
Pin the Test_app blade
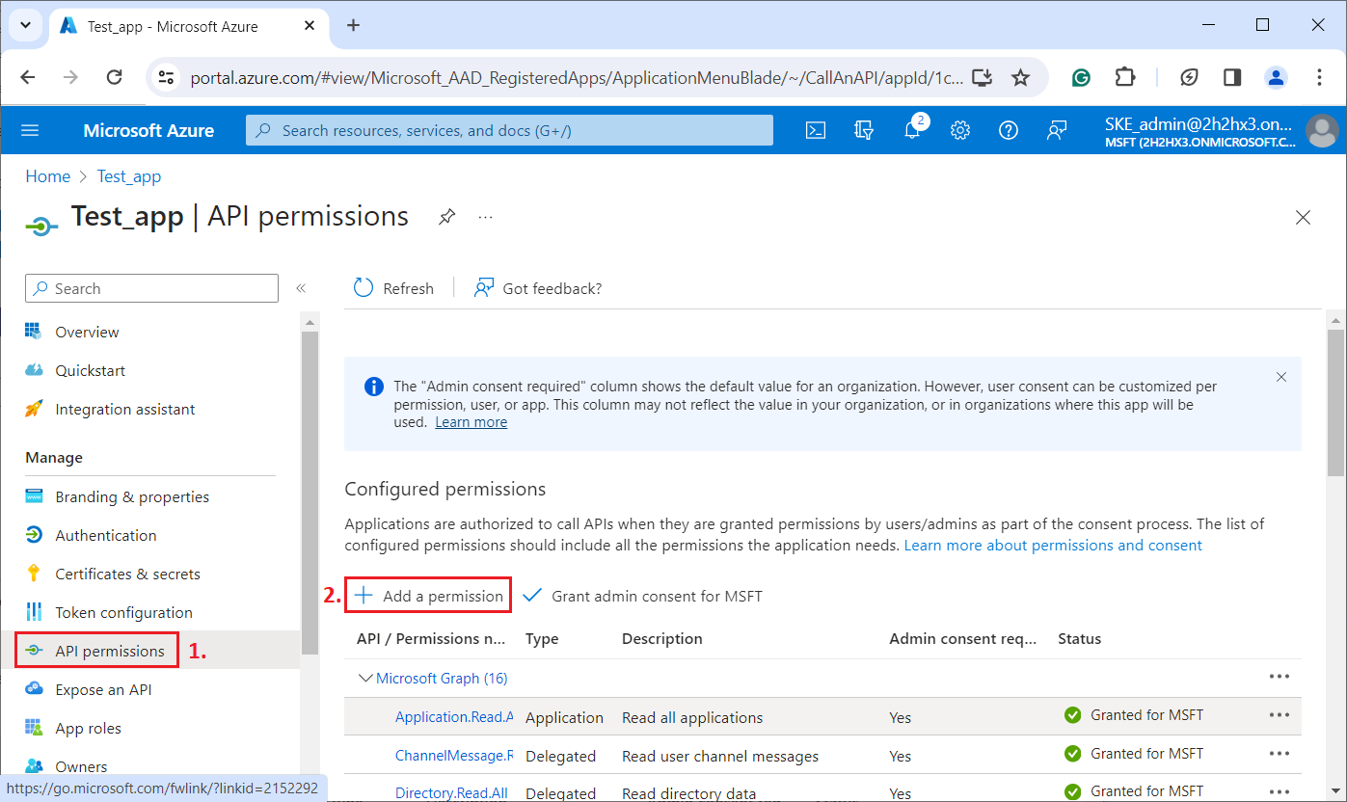click(x=446, y=217)
